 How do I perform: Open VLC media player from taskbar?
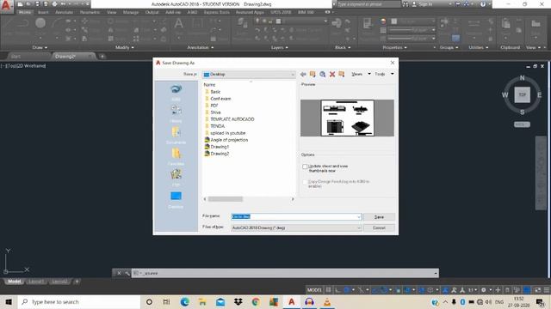[x=327, y=301]
